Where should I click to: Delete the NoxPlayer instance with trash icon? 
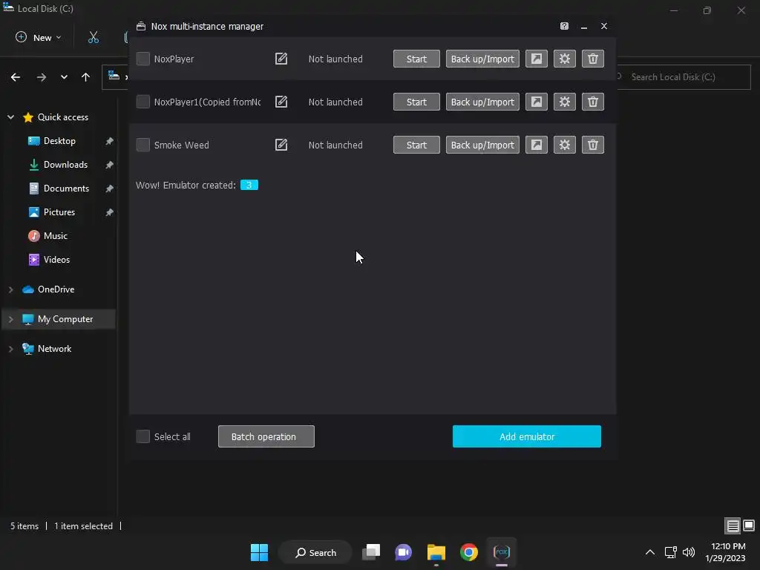coord(593,59)
